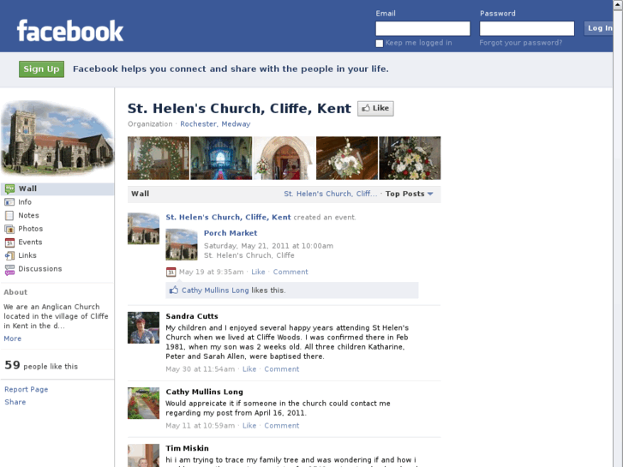Click the Porch Market event thumbnail image
Screen dimensions: 623x467
click(x=182, y=244)
